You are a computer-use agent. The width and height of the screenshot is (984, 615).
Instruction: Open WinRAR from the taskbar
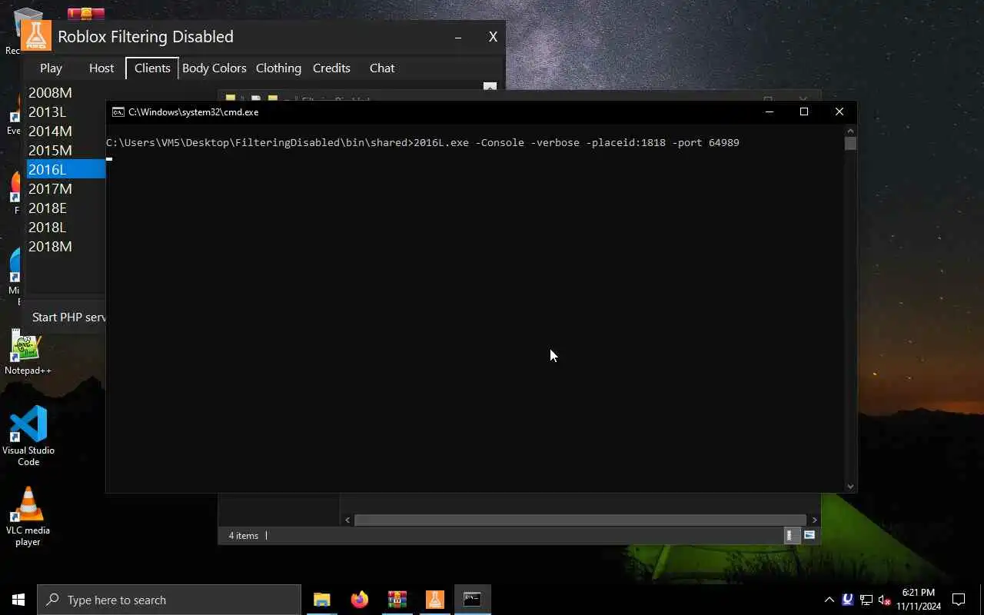point(397,600)
